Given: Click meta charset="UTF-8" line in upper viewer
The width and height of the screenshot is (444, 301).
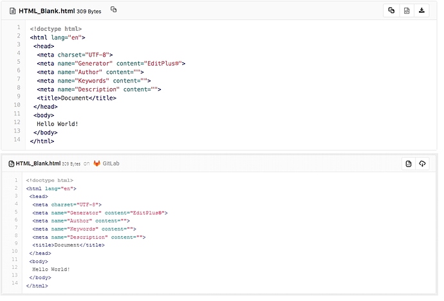Looking at the screenshot, I should [x=75, y=55].
